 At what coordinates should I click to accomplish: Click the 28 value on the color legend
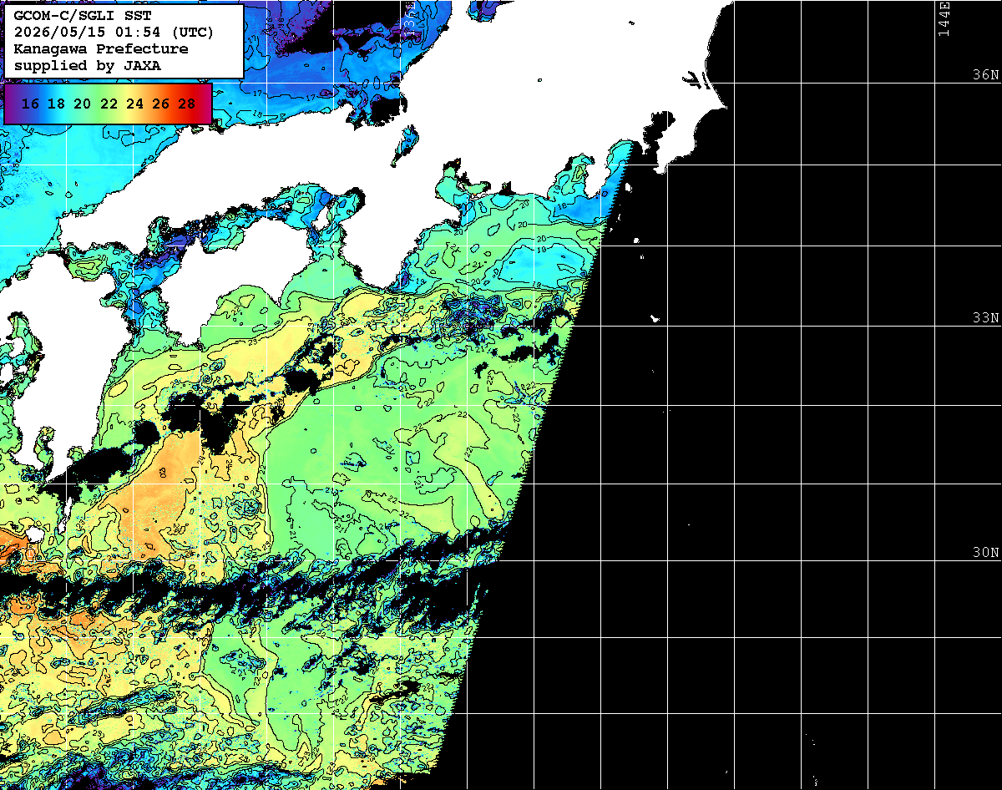point(187,104)
